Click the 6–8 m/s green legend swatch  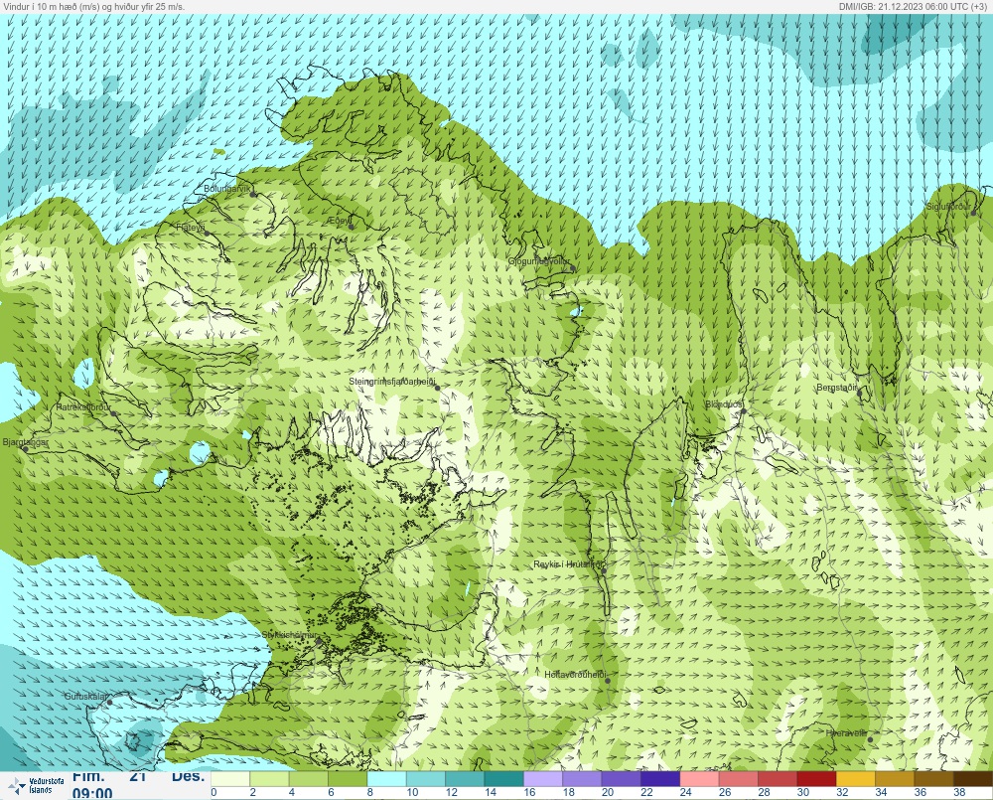348,778
